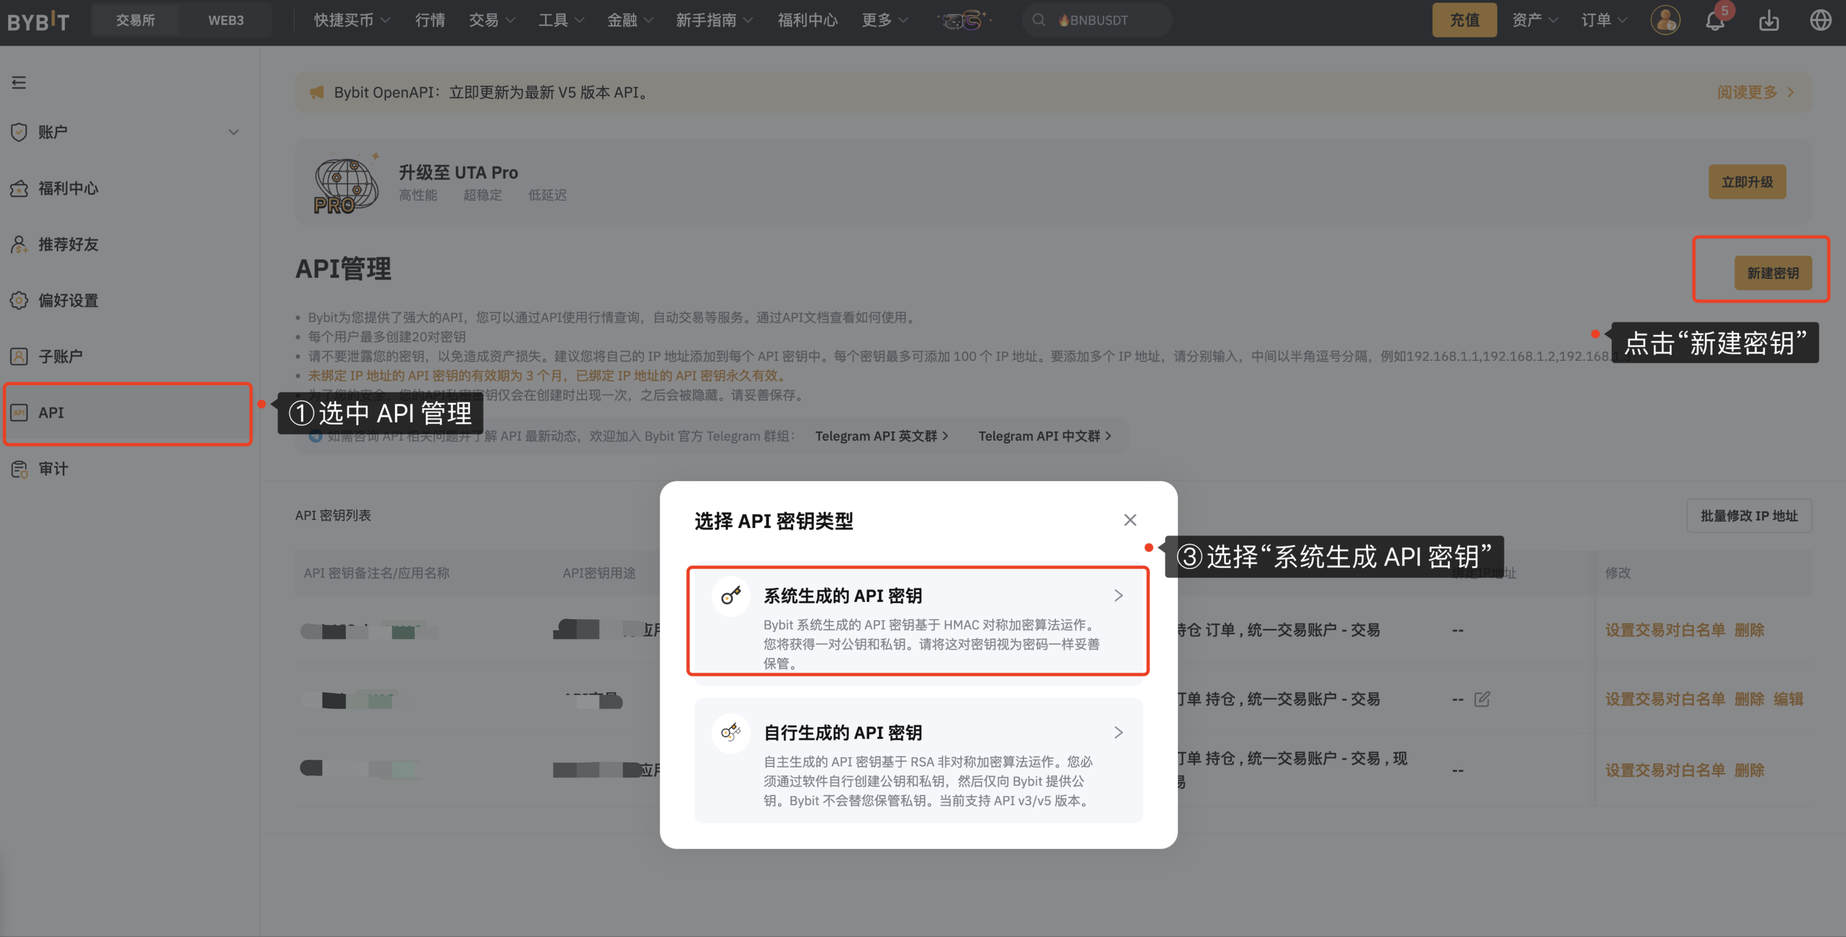
Task: Open the 金融 dropdown menu
Action: [630, 20]
